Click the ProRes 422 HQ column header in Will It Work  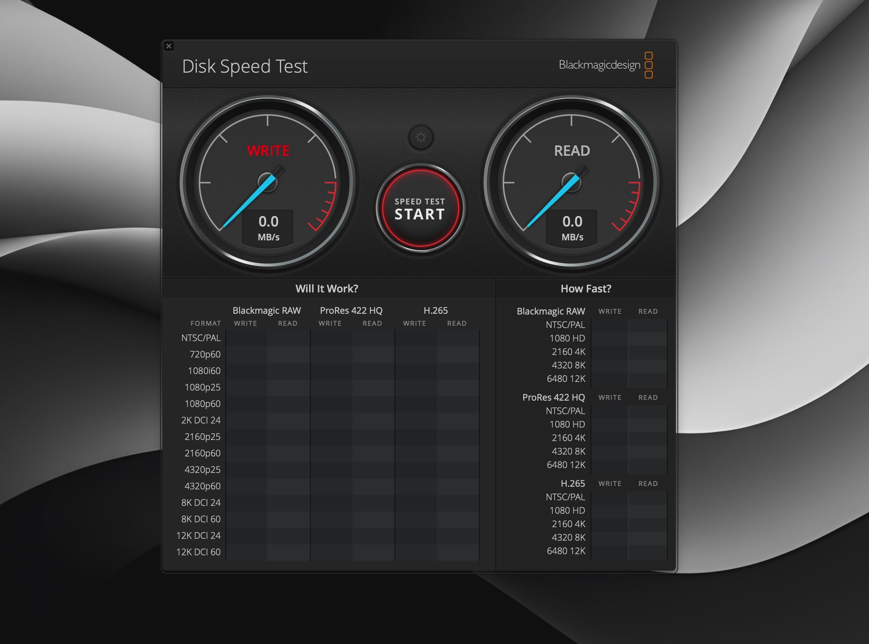(351, 310)
